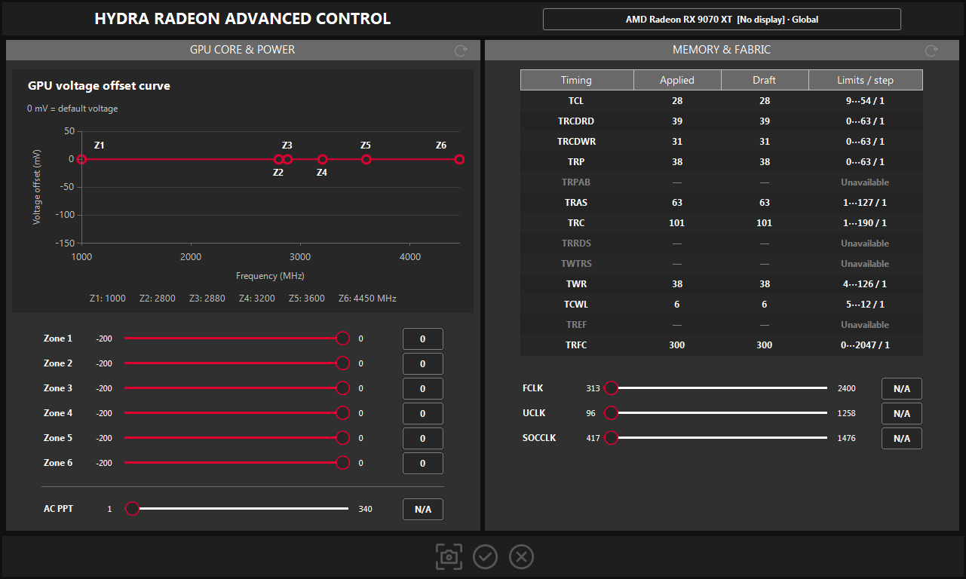Select the Z4 point on voltage curve

[x=323, y=159]
